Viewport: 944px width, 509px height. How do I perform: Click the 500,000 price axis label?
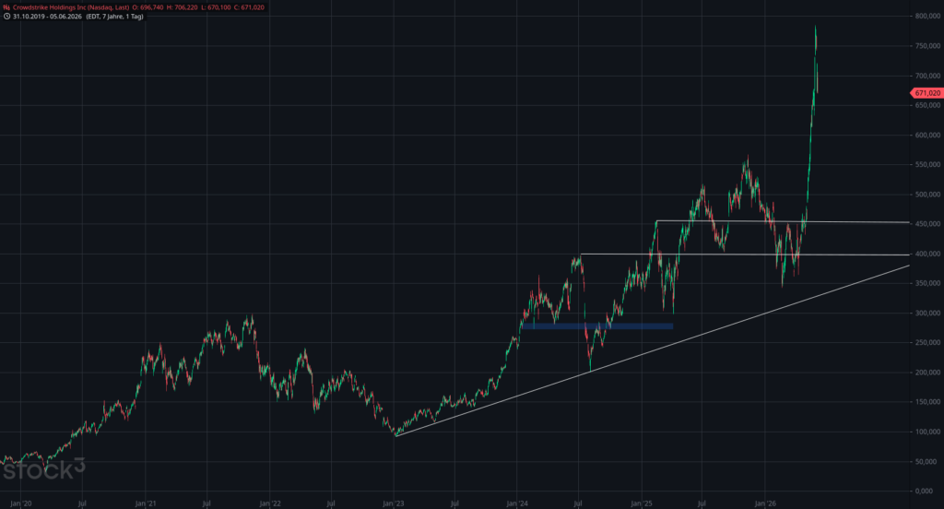tap(927, 195)
